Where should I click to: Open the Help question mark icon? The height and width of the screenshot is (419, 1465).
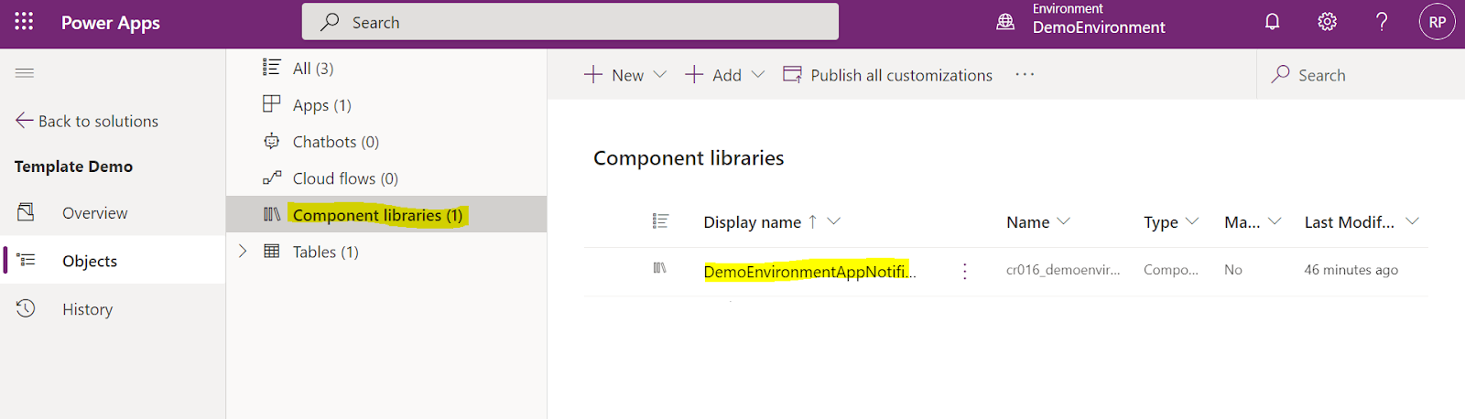pos(1382,22)
